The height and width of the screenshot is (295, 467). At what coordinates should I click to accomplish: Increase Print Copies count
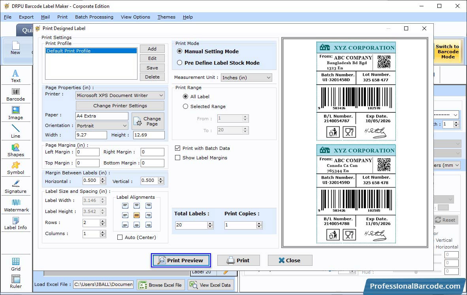coord(260,223)
